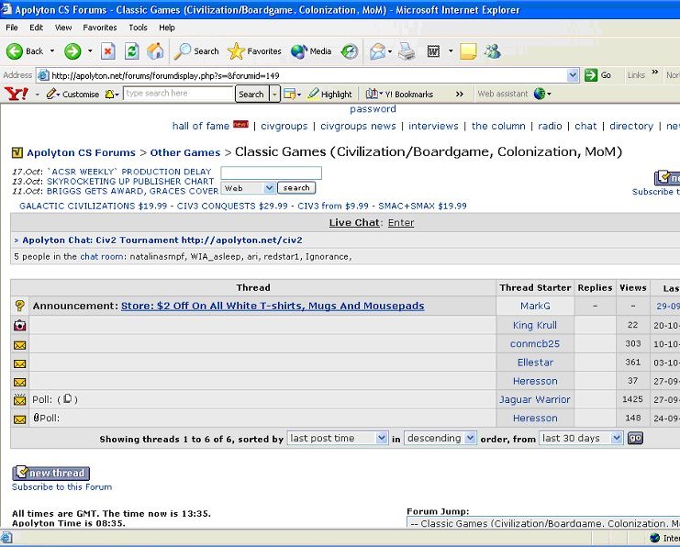Image resolution: width=680 pixels, height=547 pixels.
Task: Open the Favorites menu
Action: (x=101, y=28)
